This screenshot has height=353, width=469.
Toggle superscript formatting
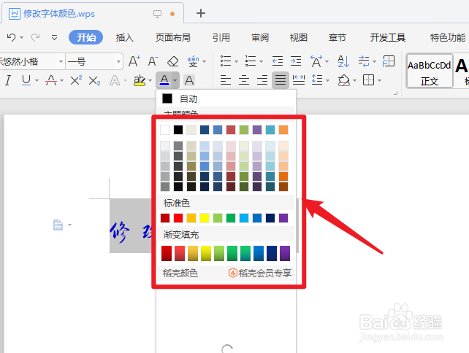76,80
